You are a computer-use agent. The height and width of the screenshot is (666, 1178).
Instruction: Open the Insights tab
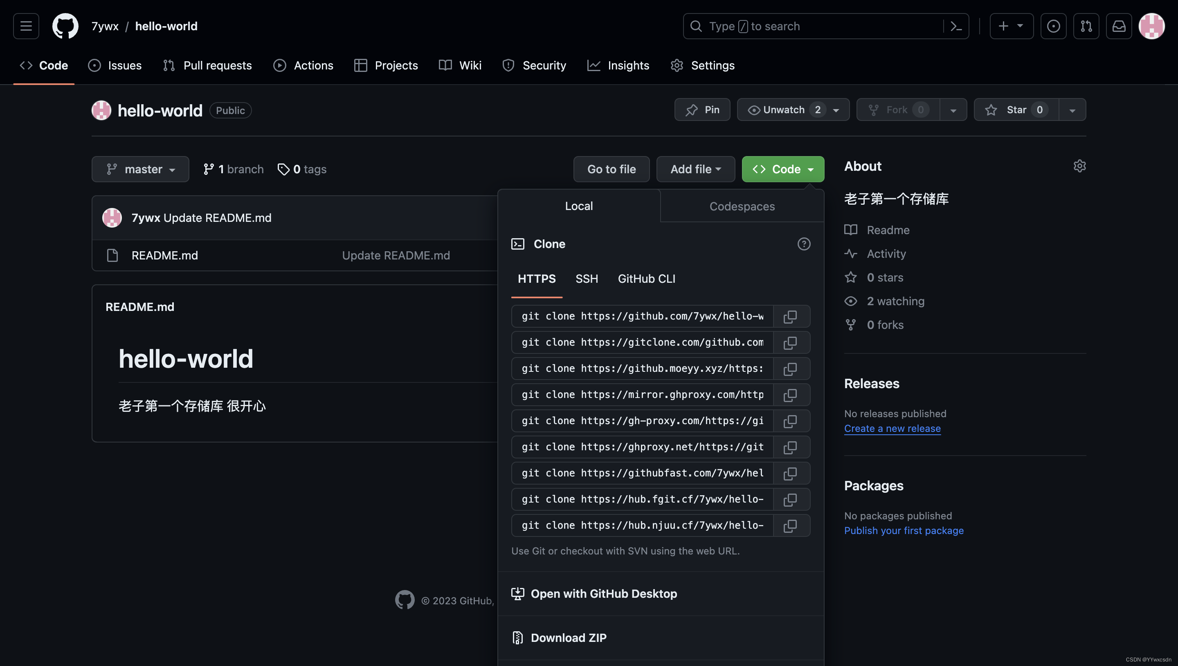point(618,65)
